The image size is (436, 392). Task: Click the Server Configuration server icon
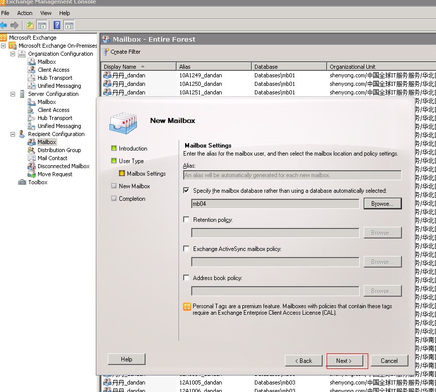coord(22,94)
